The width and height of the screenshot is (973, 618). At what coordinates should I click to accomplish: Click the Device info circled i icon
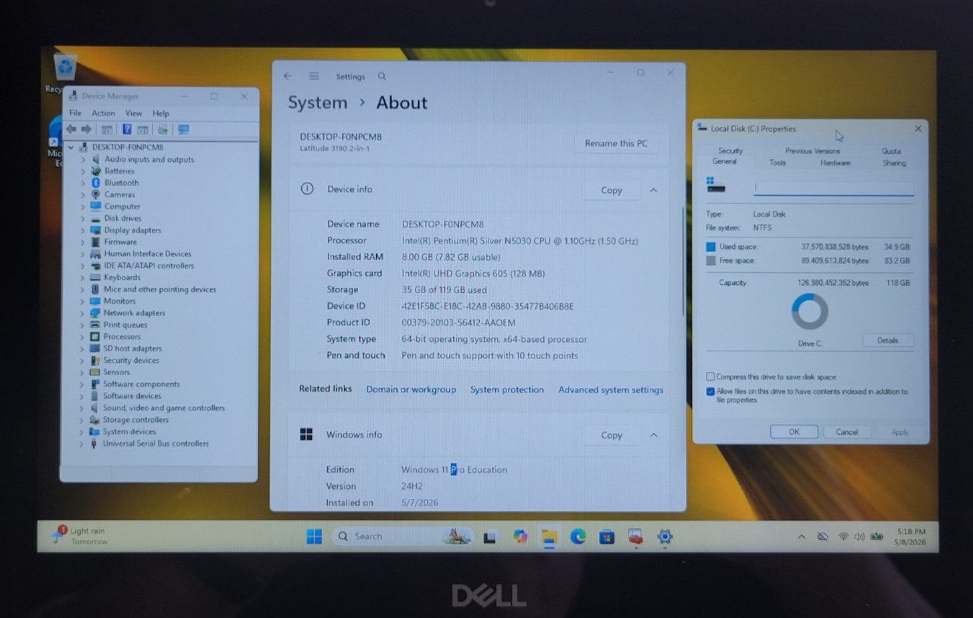point(307,189)
